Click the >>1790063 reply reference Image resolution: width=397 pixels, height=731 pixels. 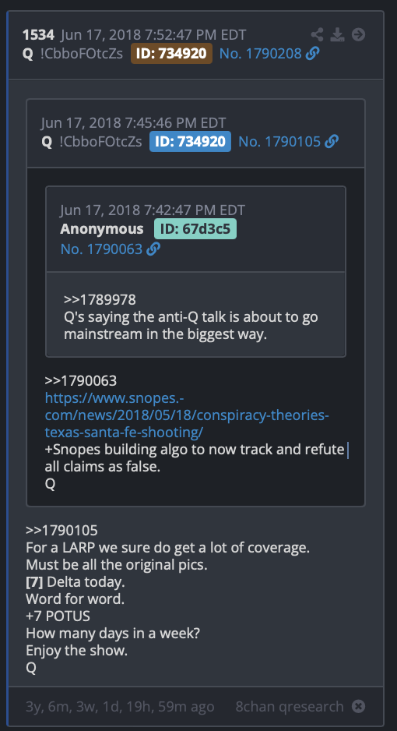(x=80, y=381)
